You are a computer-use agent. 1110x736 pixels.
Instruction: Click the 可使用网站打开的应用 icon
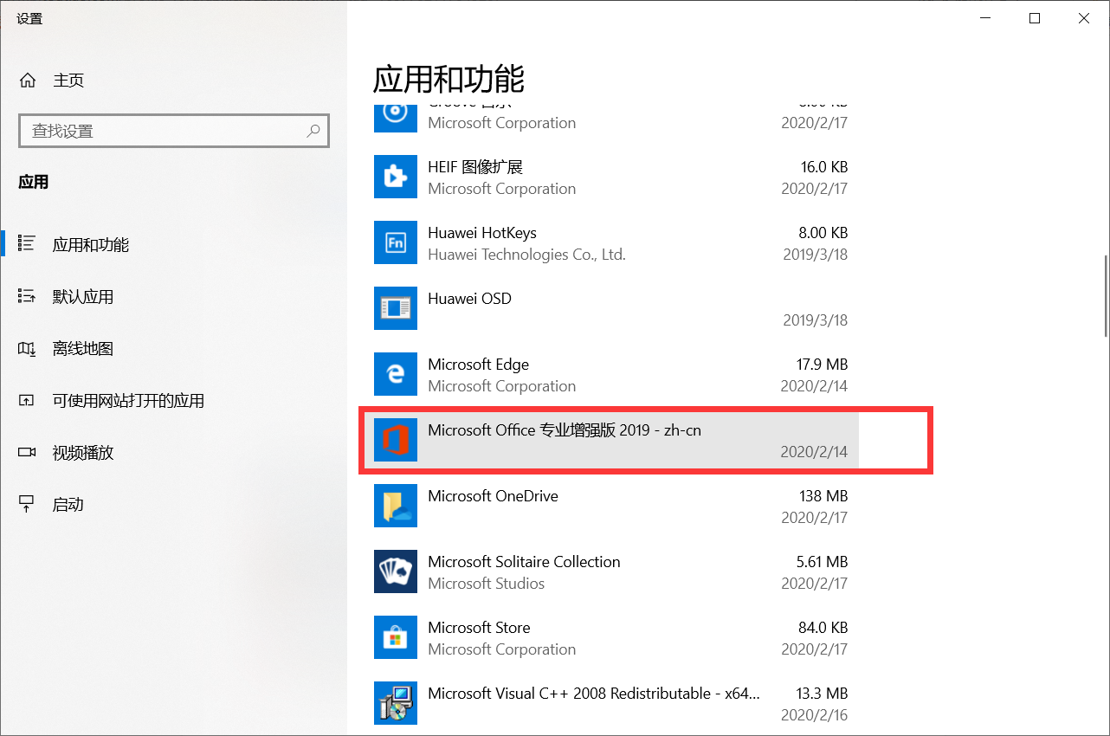pyautogui.click(x=27, y=400)
